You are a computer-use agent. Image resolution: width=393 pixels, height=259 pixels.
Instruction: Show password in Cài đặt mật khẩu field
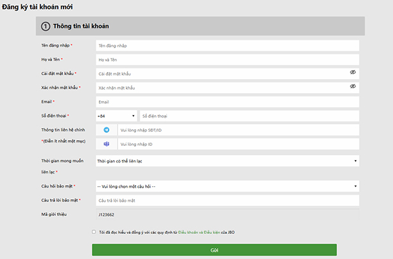(353, 73)
